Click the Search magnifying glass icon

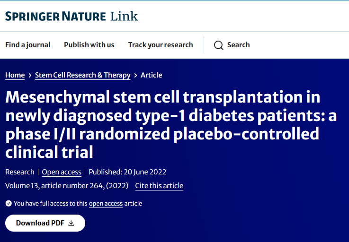[218, 45]
